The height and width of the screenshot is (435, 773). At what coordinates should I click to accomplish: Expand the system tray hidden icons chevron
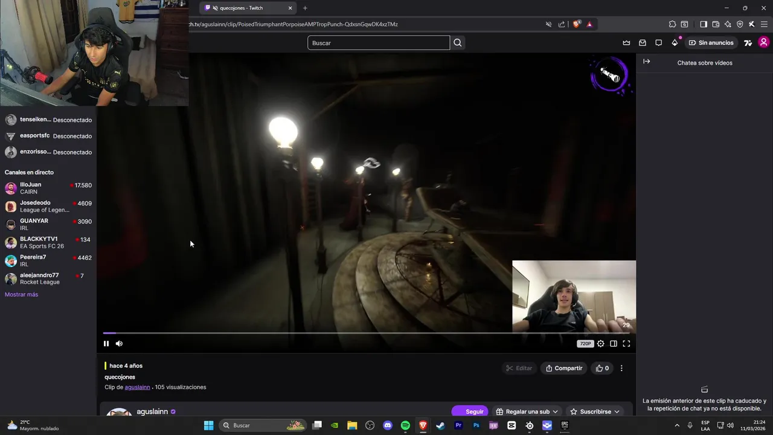click(x=676, y=425)
